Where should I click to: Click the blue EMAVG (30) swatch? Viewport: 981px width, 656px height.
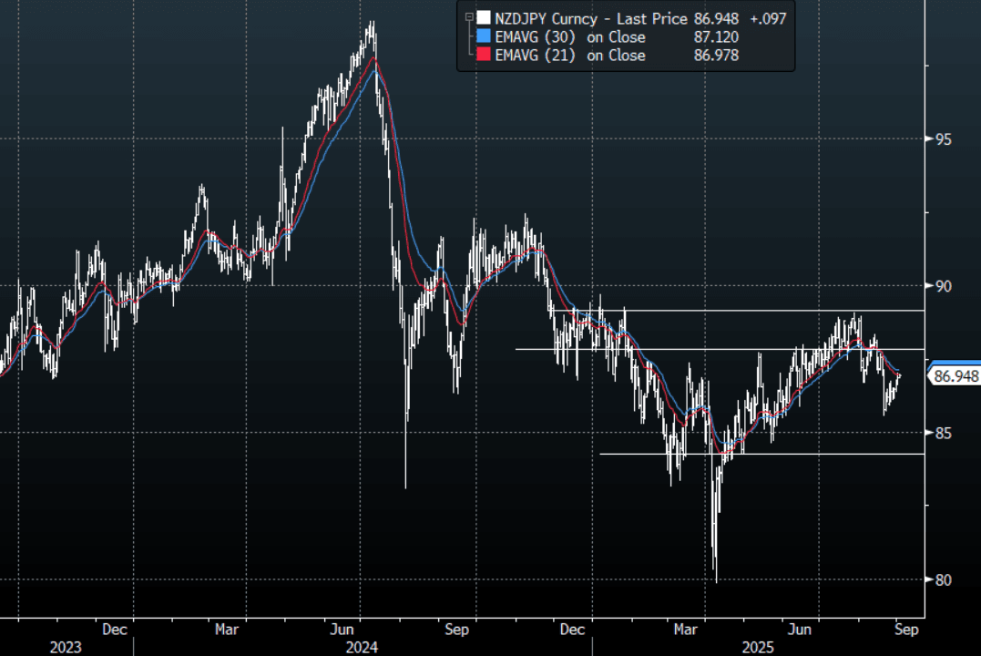(x=484, y=37)
